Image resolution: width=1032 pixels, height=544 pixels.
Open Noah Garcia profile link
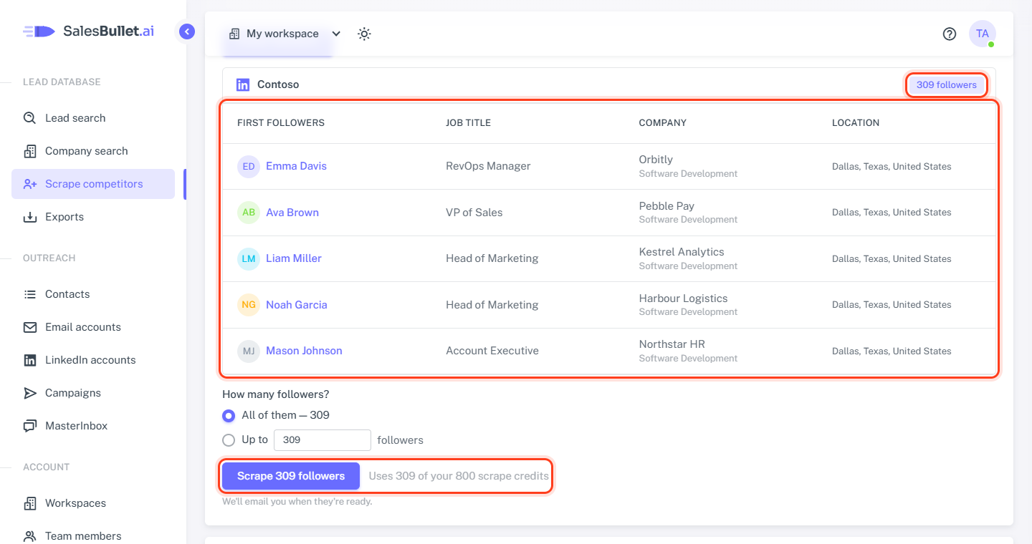[x=297, y=305]
